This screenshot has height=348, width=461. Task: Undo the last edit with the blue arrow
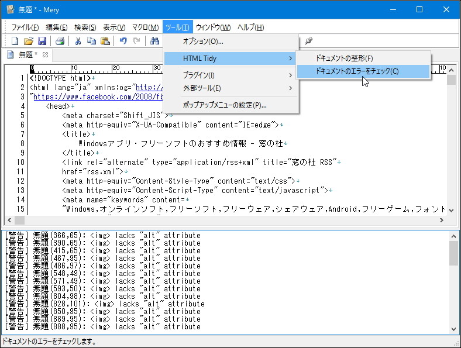click(x=123, y=41)
